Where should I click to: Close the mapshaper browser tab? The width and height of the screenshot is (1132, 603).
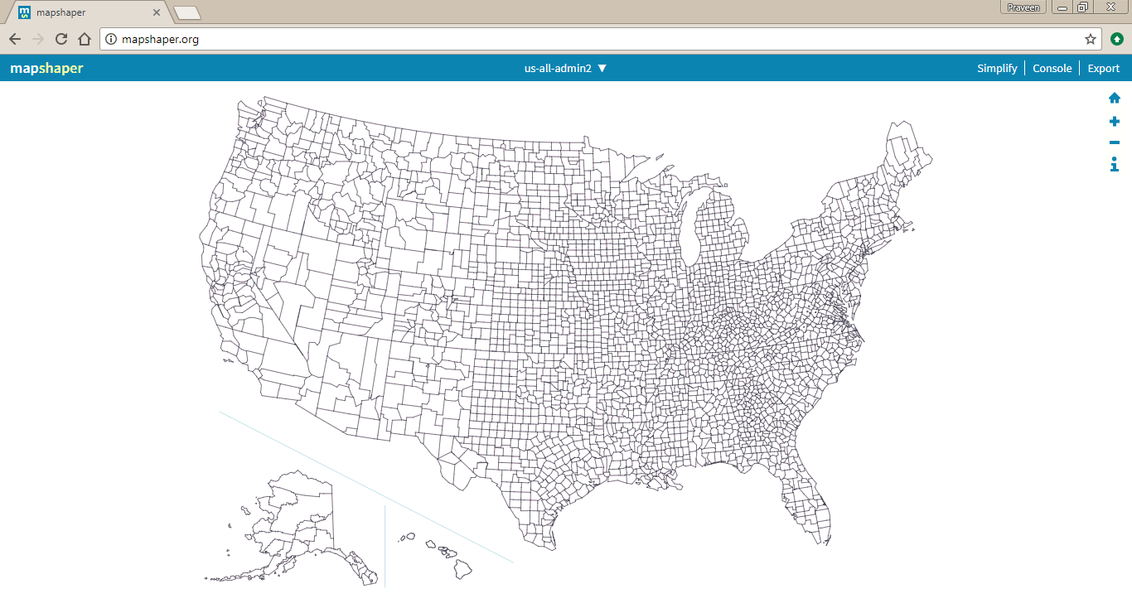point(157,12)
